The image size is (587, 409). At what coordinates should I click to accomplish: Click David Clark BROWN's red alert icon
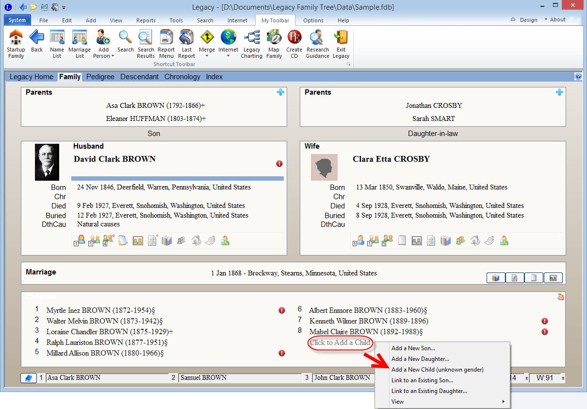click(279, 164)
